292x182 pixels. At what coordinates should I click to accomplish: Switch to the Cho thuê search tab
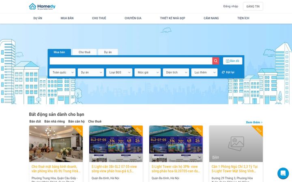[x=84, y=52]
